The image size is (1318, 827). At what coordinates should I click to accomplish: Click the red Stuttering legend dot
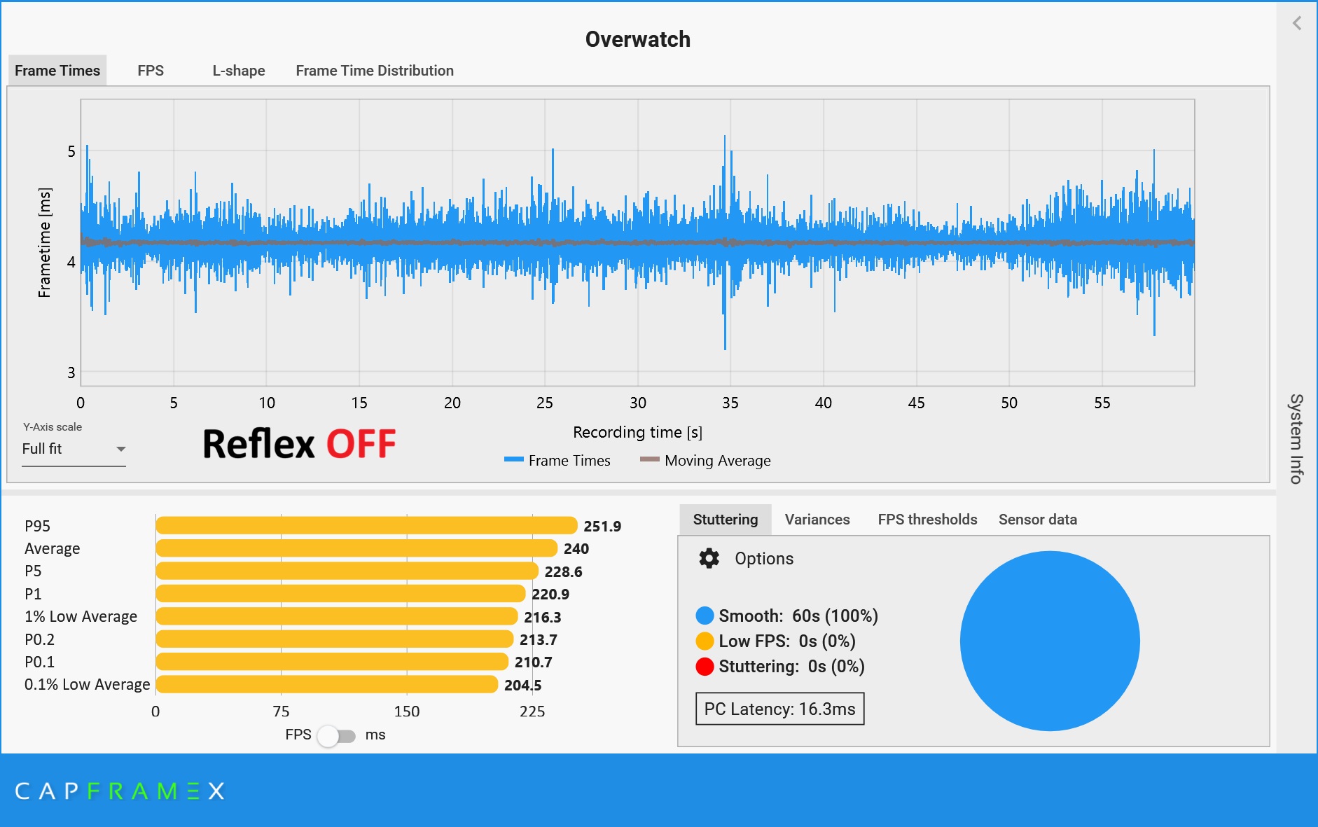click(705, 666)
